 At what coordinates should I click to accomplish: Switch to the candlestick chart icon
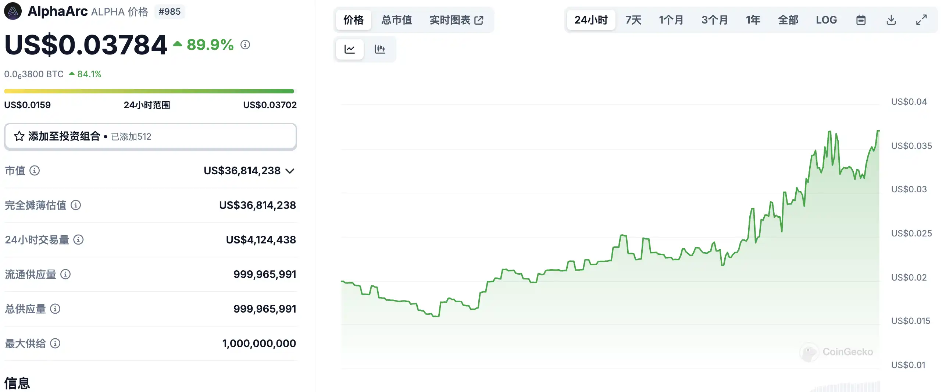coord(380,49)
